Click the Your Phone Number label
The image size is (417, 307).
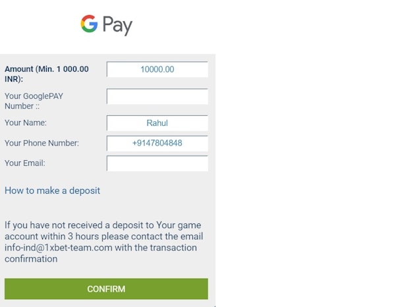(x=42, y=143)
